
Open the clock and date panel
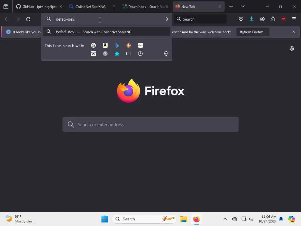pos(267,219)
